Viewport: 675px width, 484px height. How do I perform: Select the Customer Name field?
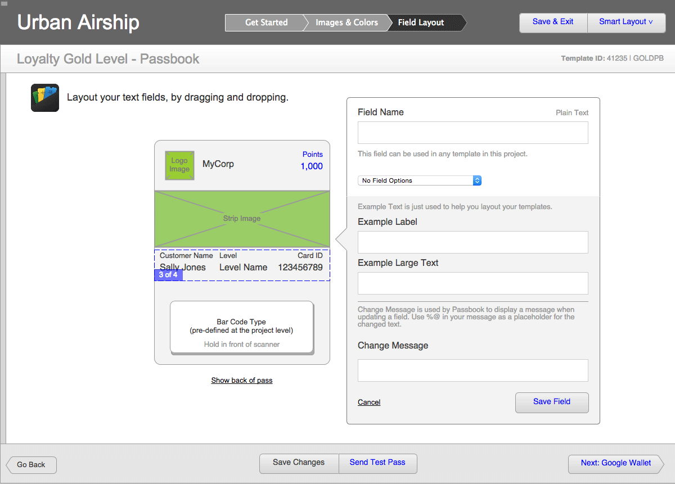[186, 262]
